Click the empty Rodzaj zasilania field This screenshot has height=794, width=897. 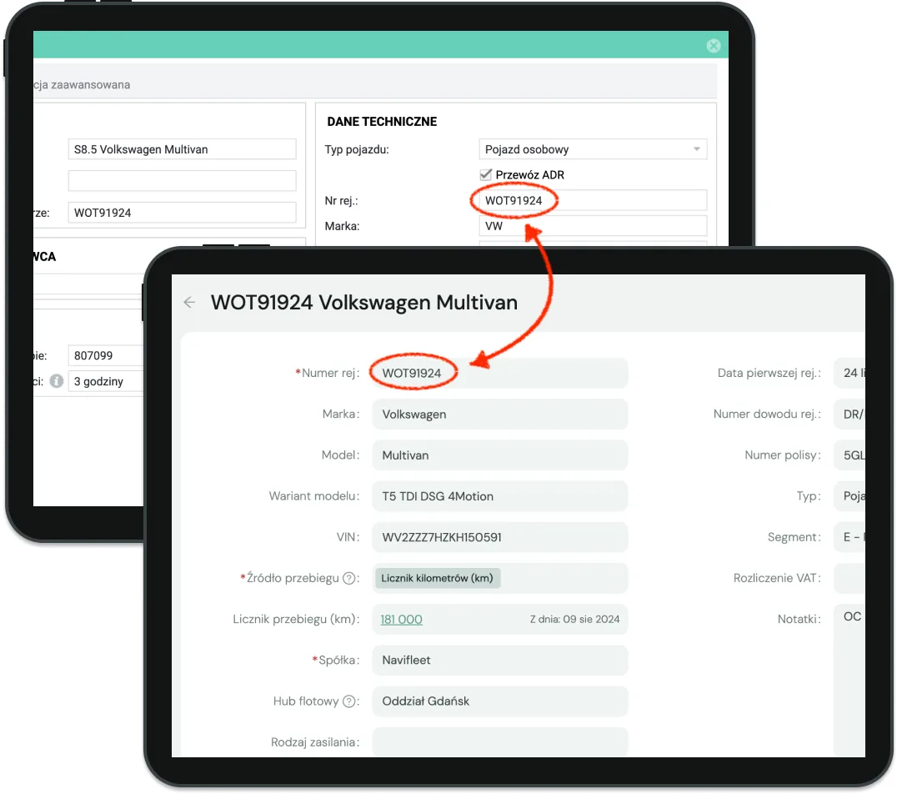(500, 742)
